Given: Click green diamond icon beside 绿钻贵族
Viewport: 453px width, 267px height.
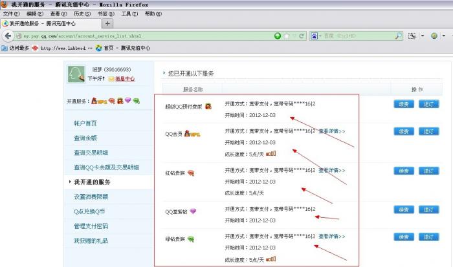Looking at the screenshot, I should point(191,239).
